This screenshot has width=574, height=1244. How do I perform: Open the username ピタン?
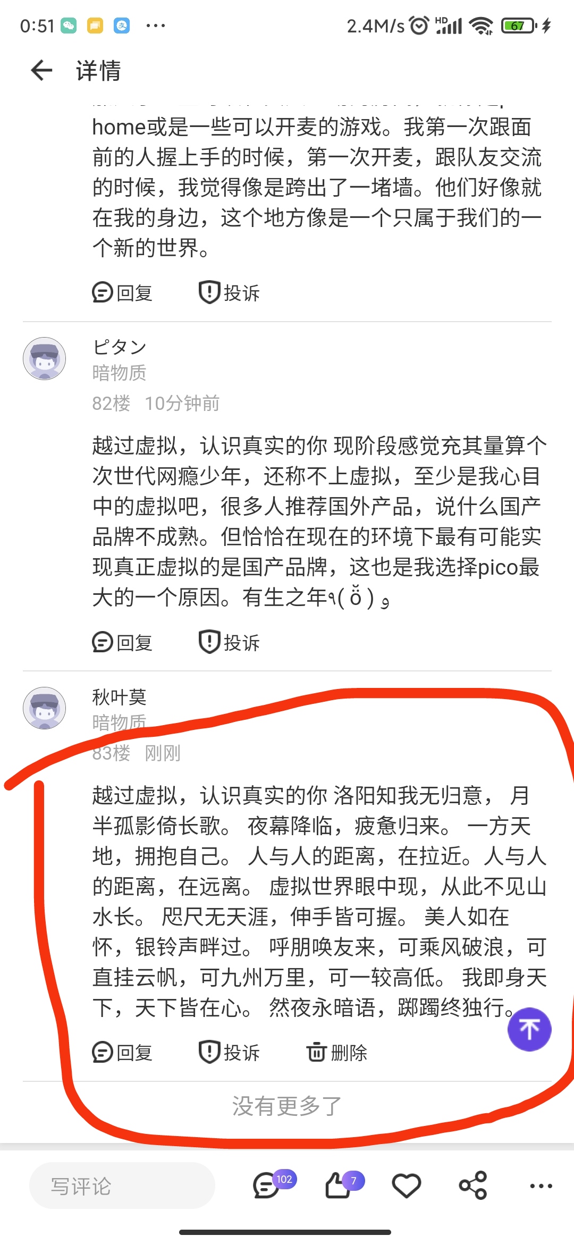(119, 347)
